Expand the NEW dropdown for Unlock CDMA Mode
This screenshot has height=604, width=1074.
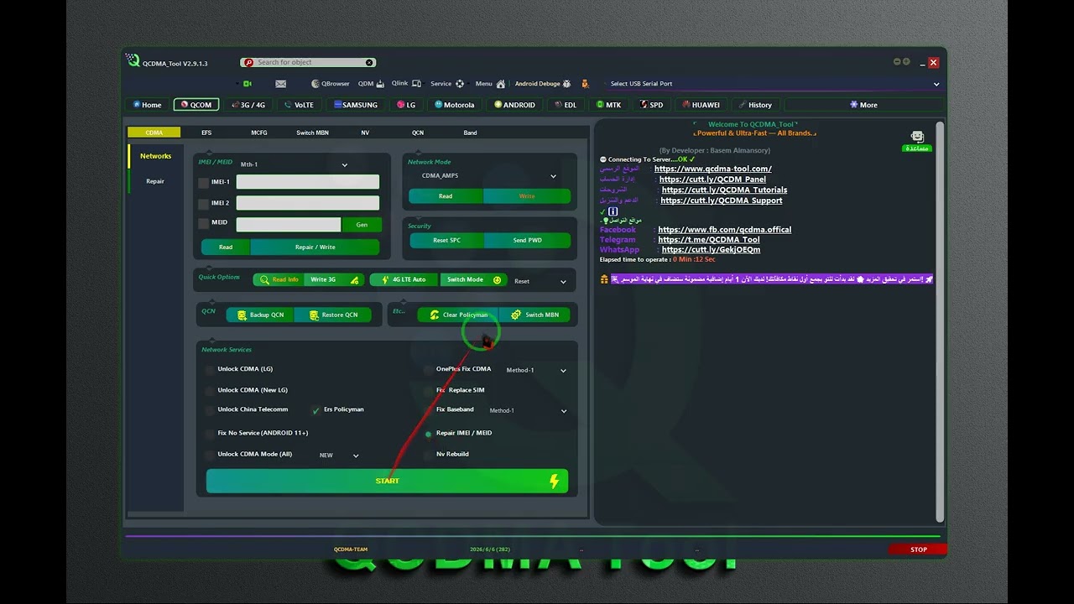tap(339, 456)
